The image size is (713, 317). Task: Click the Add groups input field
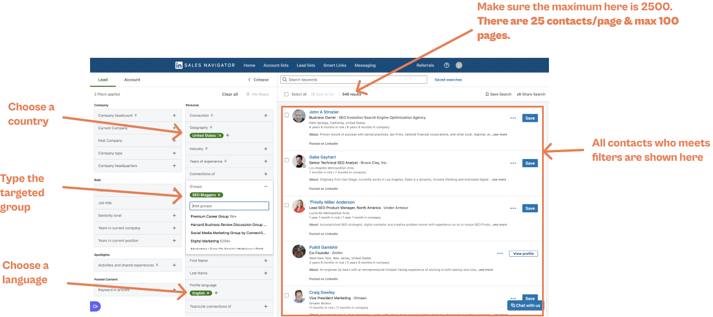[x=229, y=205]
